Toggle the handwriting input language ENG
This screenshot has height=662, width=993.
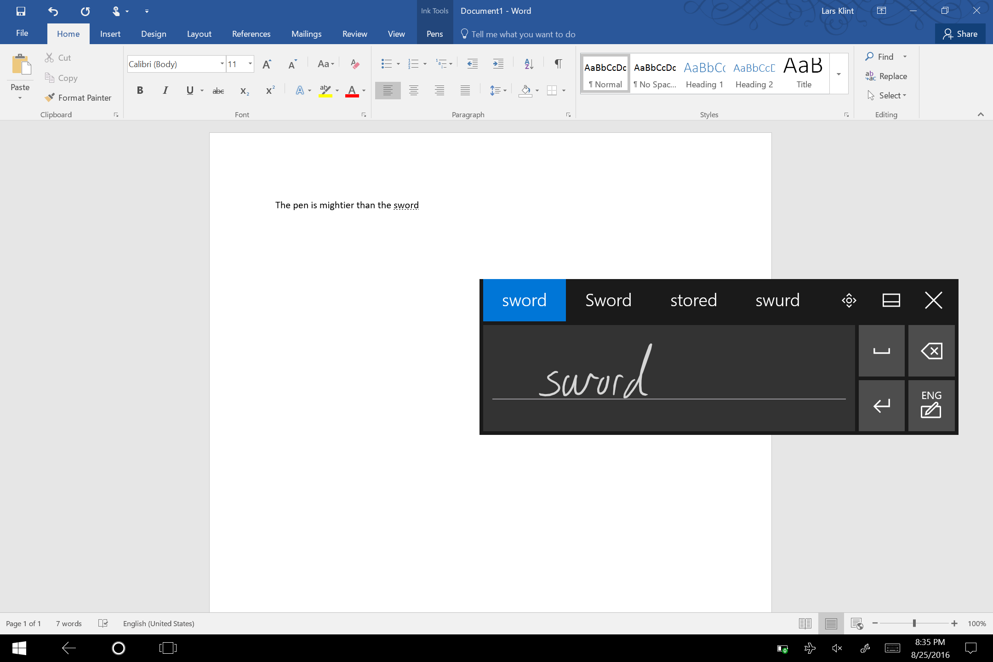[932, 405]
